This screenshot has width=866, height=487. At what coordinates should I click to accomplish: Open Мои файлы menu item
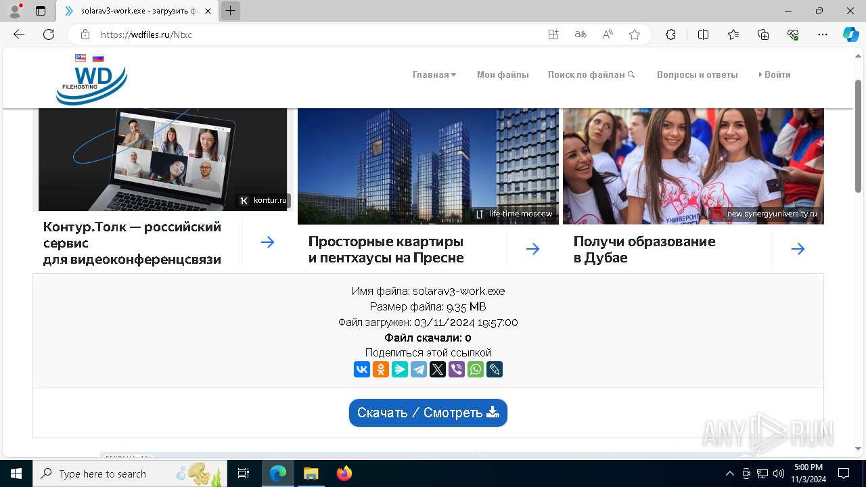tap(503, 75)
